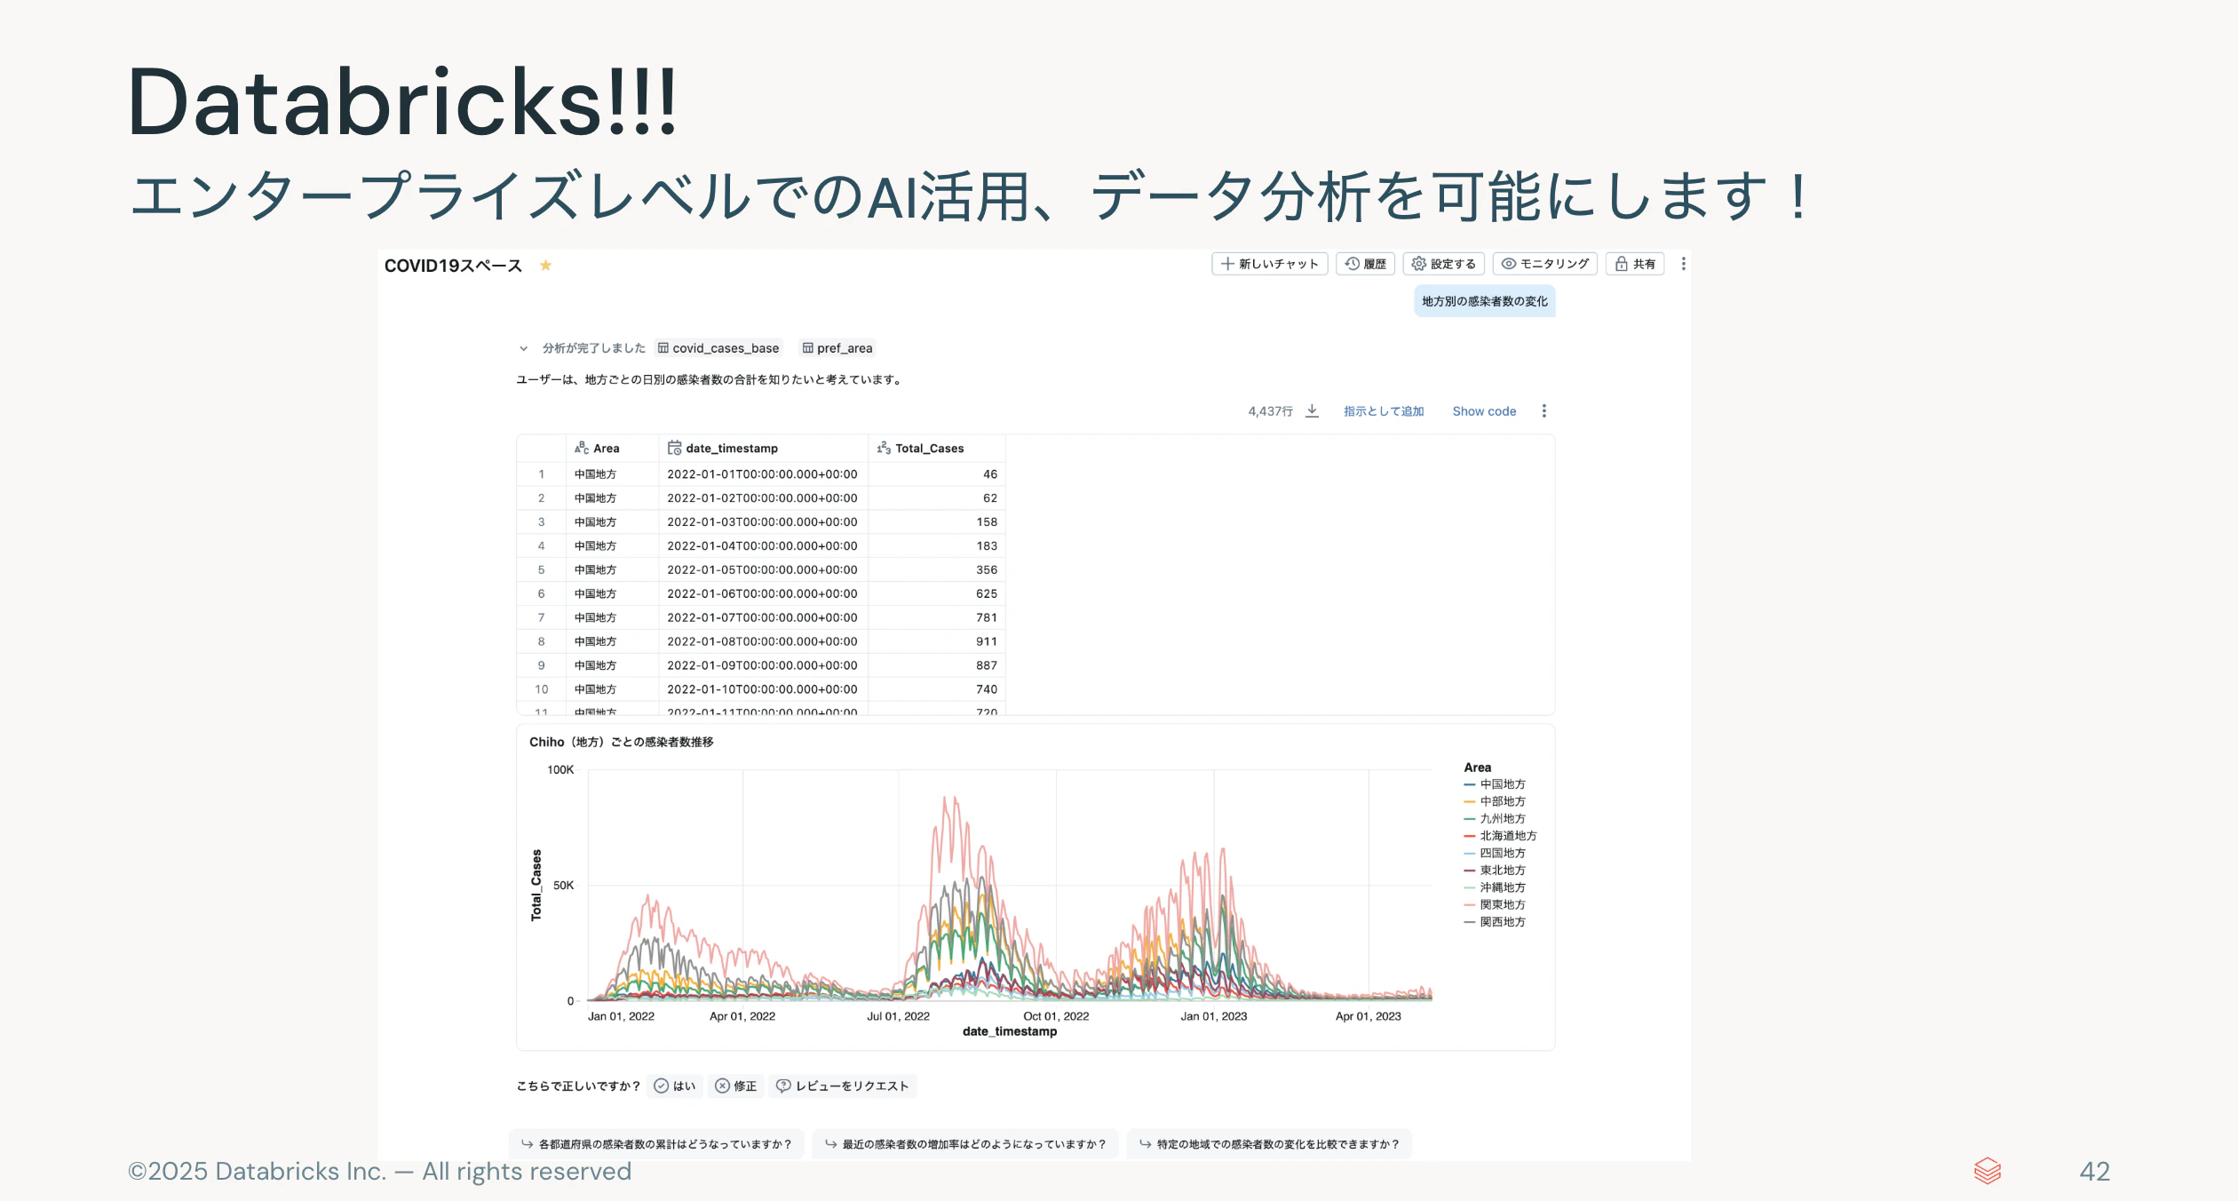Screen dimensions: 2238x1201
Task: Click the Total_Cases cell showing 625
Action: click(936, 594)
